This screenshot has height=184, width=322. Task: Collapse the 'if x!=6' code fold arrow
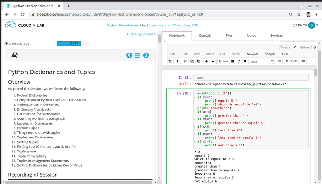tap(194, 141)
